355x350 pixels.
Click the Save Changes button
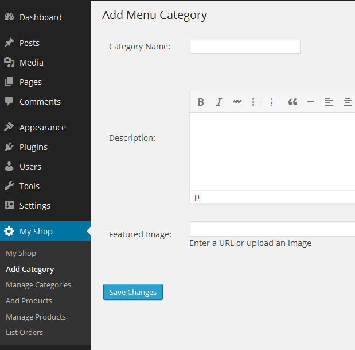pyautogui.click(x=133, y=292)
